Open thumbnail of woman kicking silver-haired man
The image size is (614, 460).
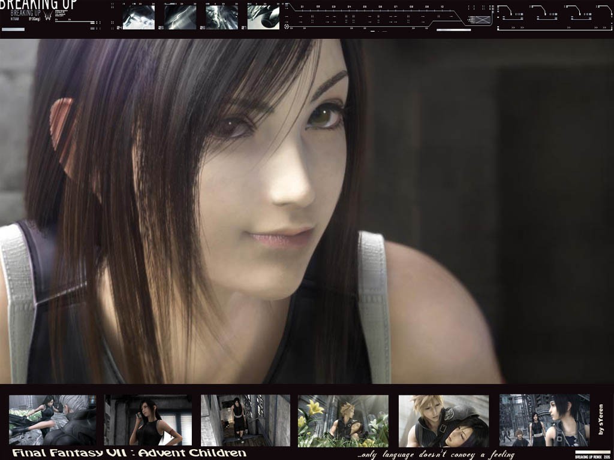pos(53,420)
